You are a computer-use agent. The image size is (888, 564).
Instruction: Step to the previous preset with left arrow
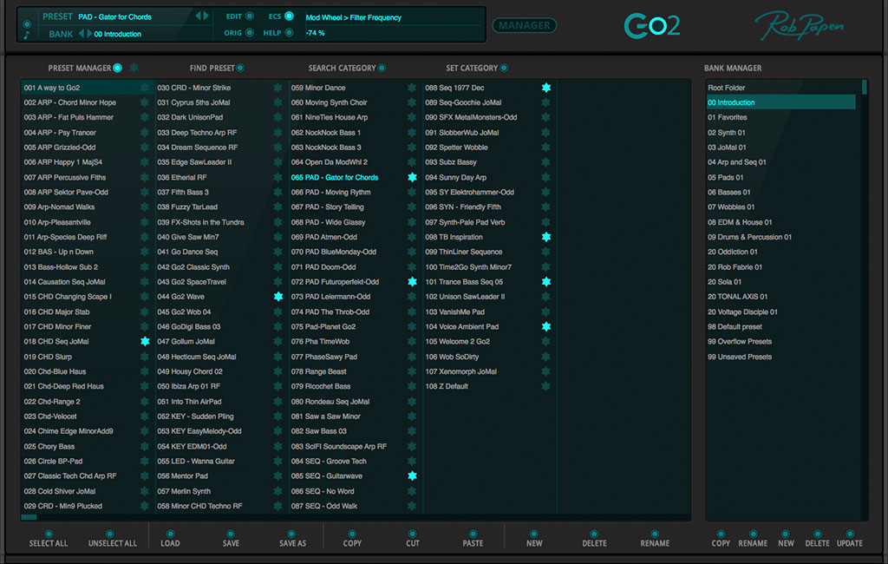pyautogui.click(x=198, y=16)
